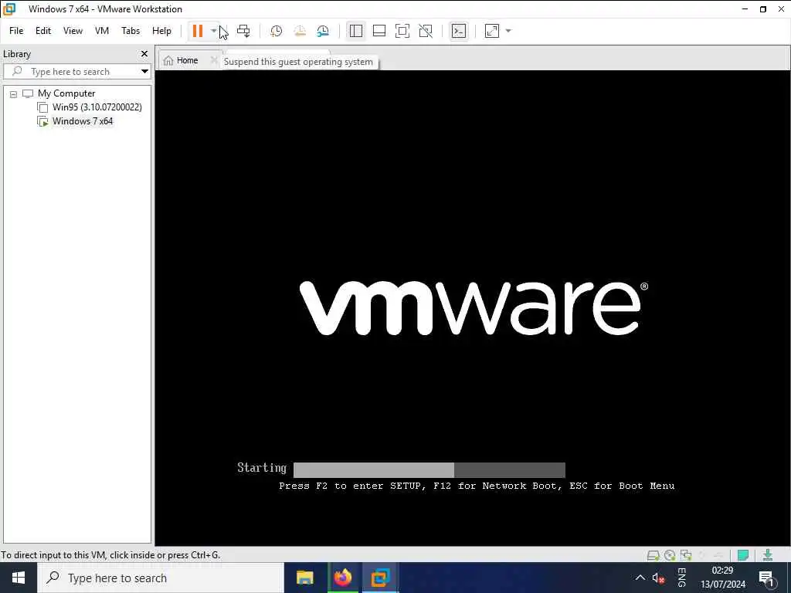791x593 pixels.
Task: Click the VMware Workstation taskbar icon
Action: click(x=380, y=578)
